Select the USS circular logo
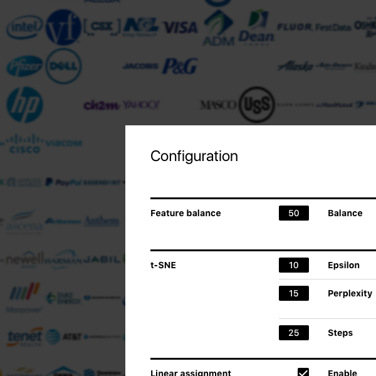This screenshot has height=376, width=376. [x=257, y=105]
